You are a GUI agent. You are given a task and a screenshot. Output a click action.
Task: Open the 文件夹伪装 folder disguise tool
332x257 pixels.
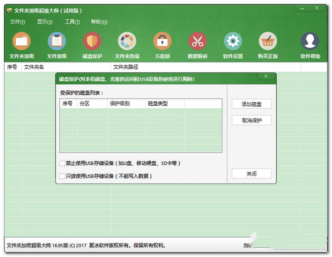coord(127,45)
